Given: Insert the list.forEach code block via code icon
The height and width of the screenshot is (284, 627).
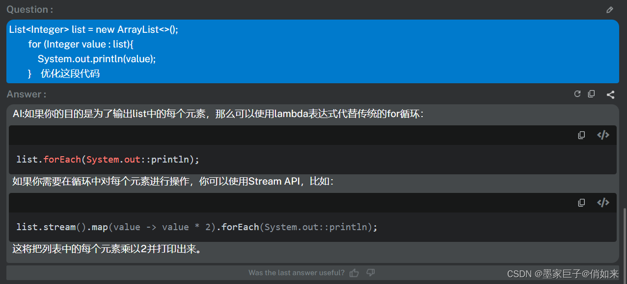Looking at the screenshot, I should (603, 135).
